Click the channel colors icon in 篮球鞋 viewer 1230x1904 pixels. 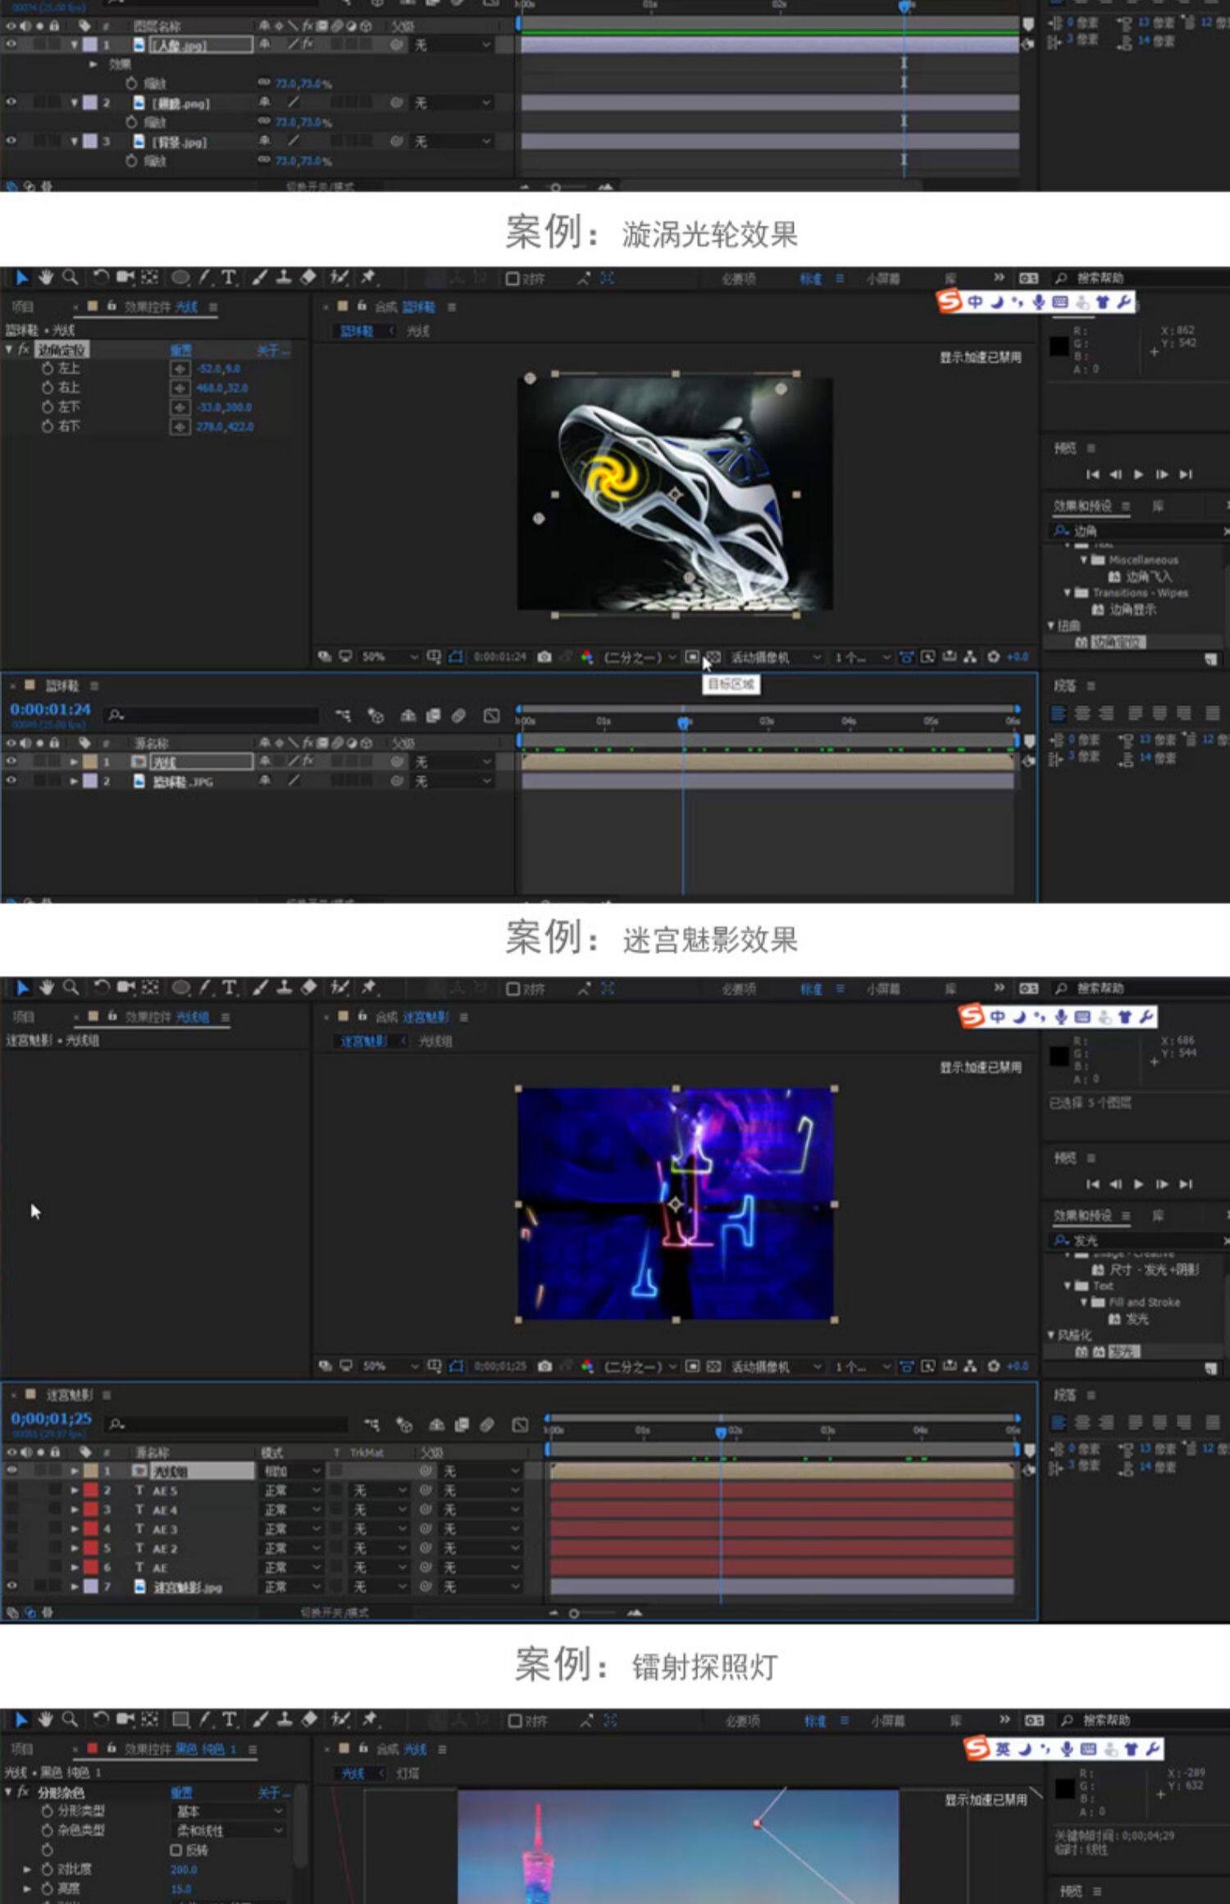point(586,657)
